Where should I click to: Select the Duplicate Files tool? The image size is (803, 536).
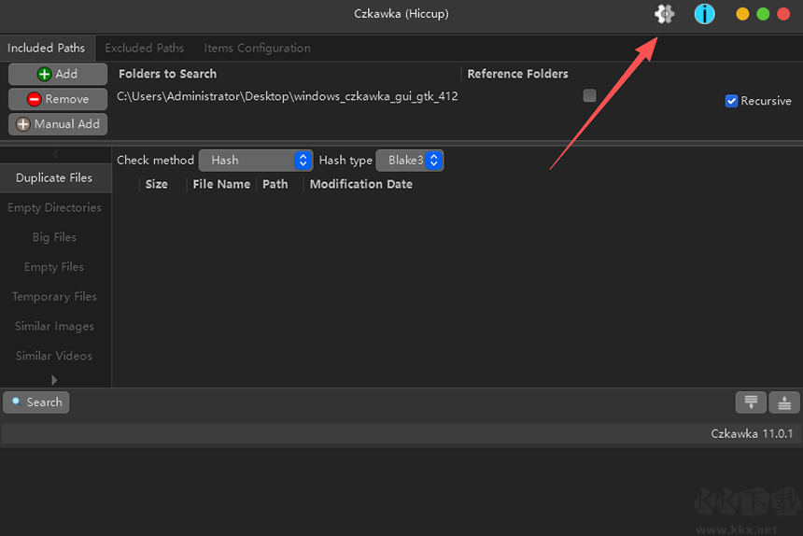point(54,177)
